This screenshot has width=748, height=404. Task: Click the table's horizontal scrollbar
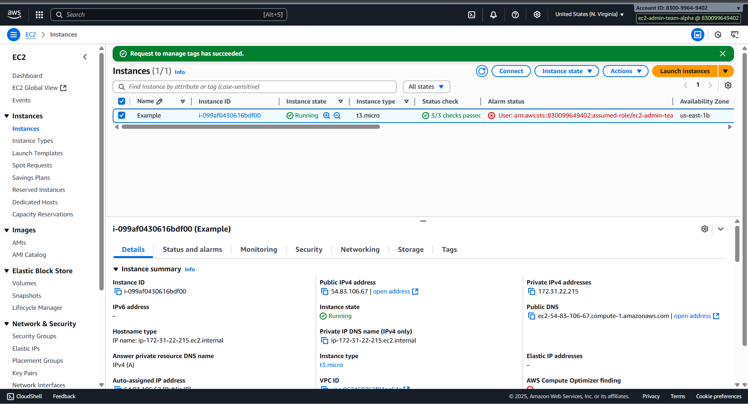point(251,127)
